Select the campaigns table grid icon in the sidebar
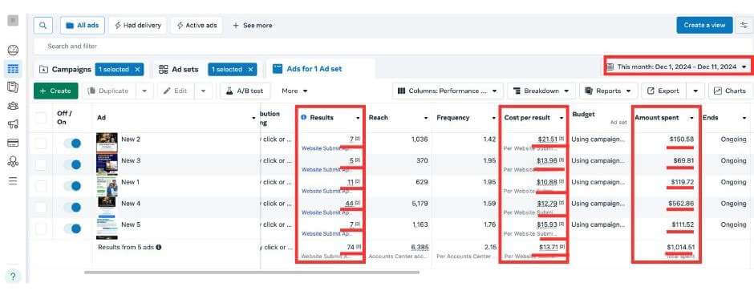Screen dimensions: 754x295 [13, 69]
